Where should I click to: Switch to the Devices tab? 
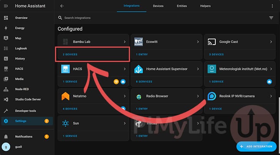158,6
